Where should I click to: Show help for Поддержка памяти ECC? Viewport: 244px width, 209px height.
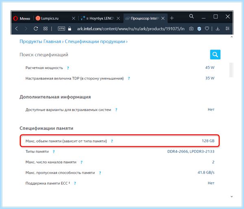75,183
